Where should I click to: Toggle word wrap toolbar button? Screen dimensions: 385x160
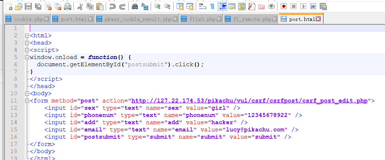(202, 7)
